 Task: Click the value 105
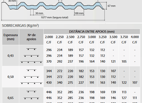[x=124, y=62]
